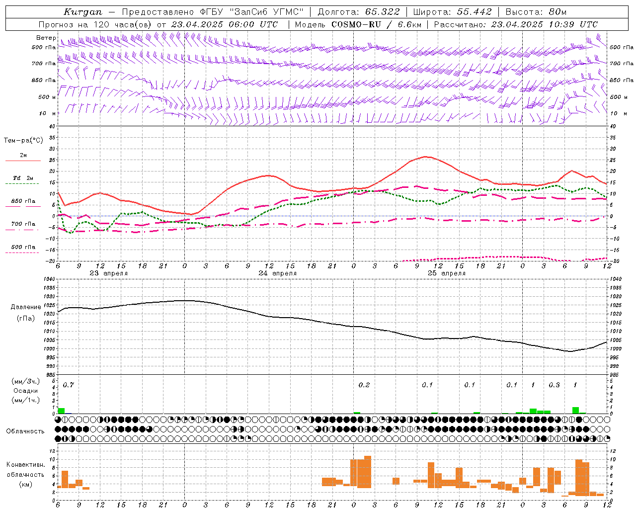Click the 10 м wind level label on left
The height and width of the screenshot is (509, 636).
47,113
